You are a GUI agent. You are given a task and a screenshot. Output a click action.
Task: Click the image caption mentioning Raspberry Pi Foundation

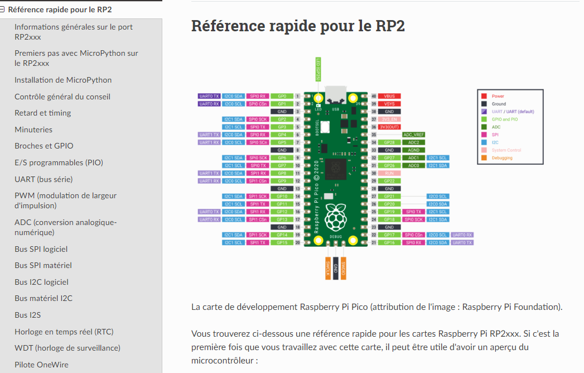[377, 307]
